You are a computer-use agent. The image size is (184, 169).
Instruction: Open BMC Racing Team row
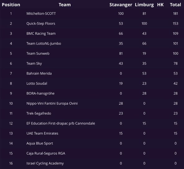coord(92,33)
